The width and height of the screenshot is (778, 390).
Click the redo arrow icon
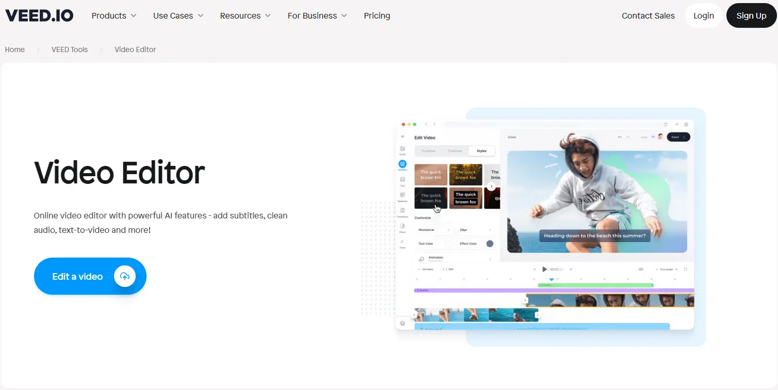[x=628, y=137]
